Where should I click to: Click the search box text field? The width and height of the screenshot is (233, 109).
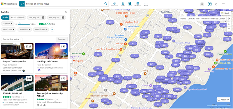click(x=64, y=4)
